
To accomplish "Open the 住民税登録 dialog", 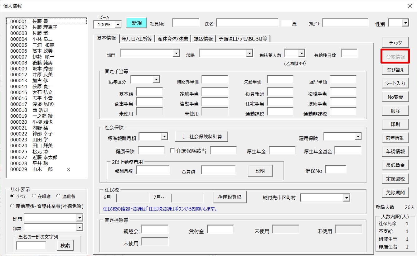I will click(x=230, y=197).
